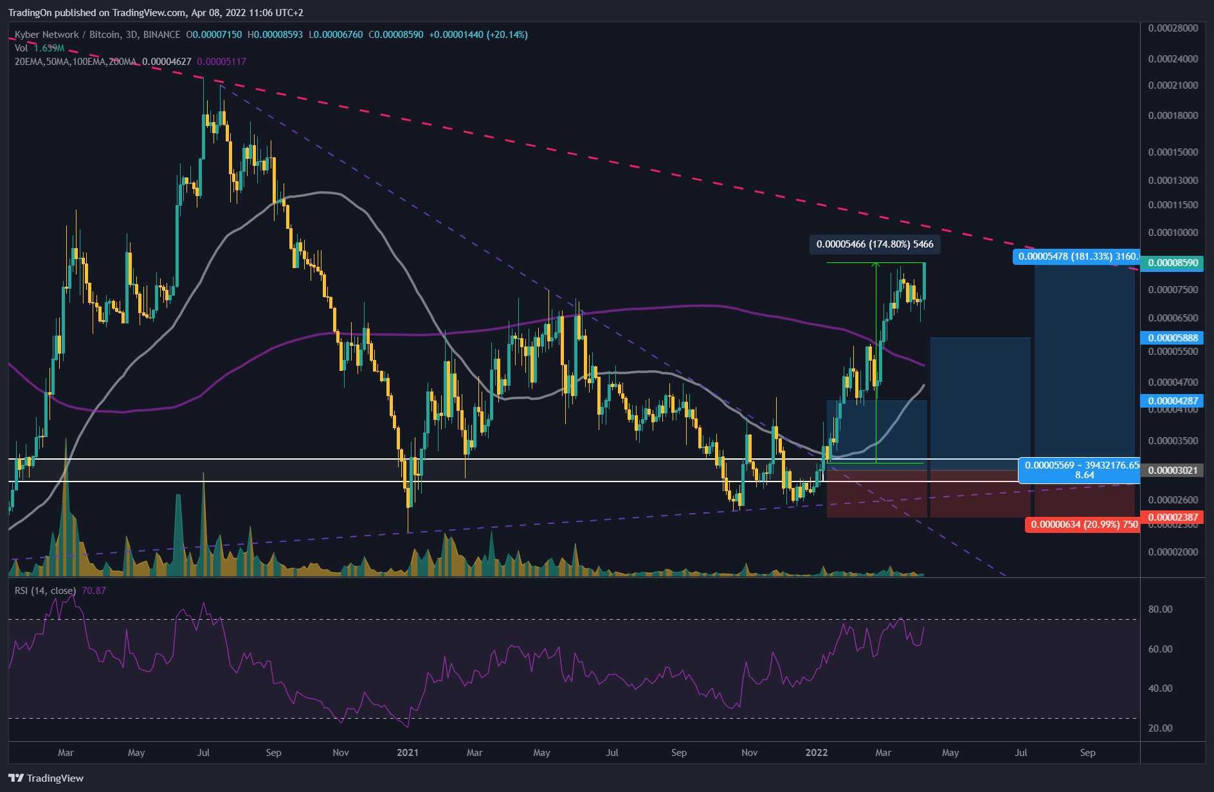Click the blue price tag 0.00005888

point(1173,337)
